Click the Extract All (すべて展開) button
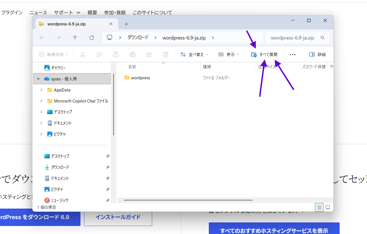 click(x=264, y=55)
